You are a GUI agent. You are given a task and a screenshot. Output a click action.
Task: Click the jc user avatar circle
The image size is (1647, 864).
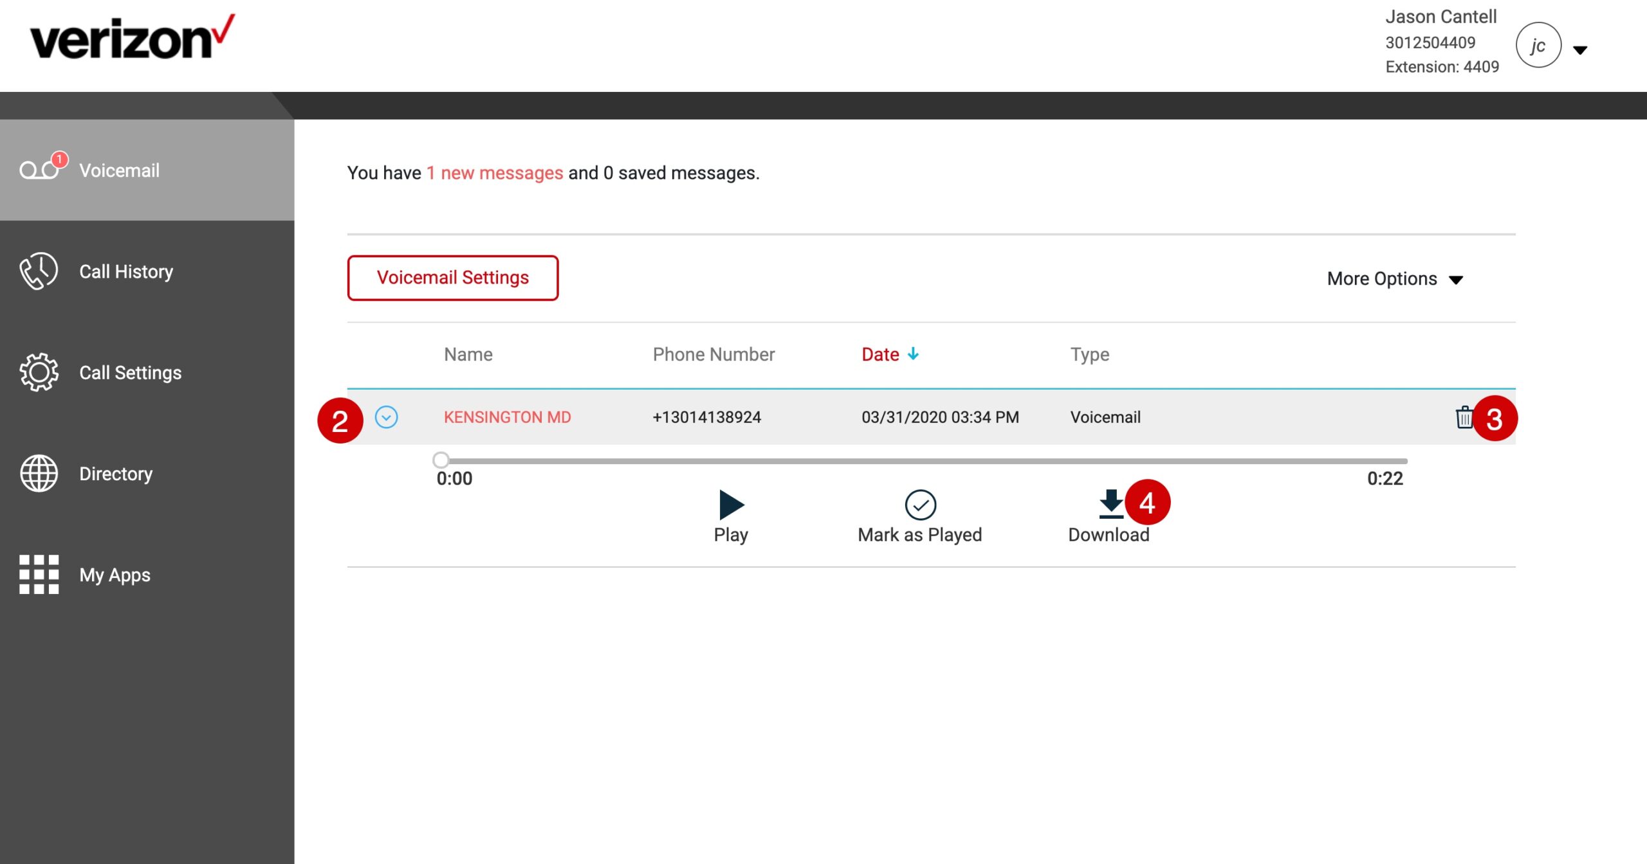[1538, 45]
